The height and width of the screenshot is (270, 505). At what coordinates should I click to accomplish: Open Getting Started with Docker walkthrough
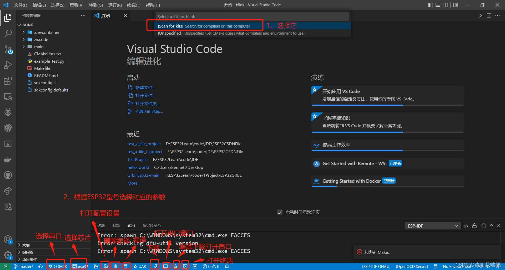[x=388, y=181]
